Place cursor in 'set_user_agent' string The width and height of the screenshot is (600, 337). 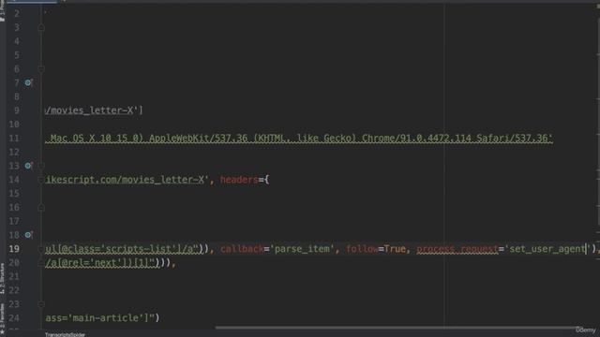click(x=547, y=249)
